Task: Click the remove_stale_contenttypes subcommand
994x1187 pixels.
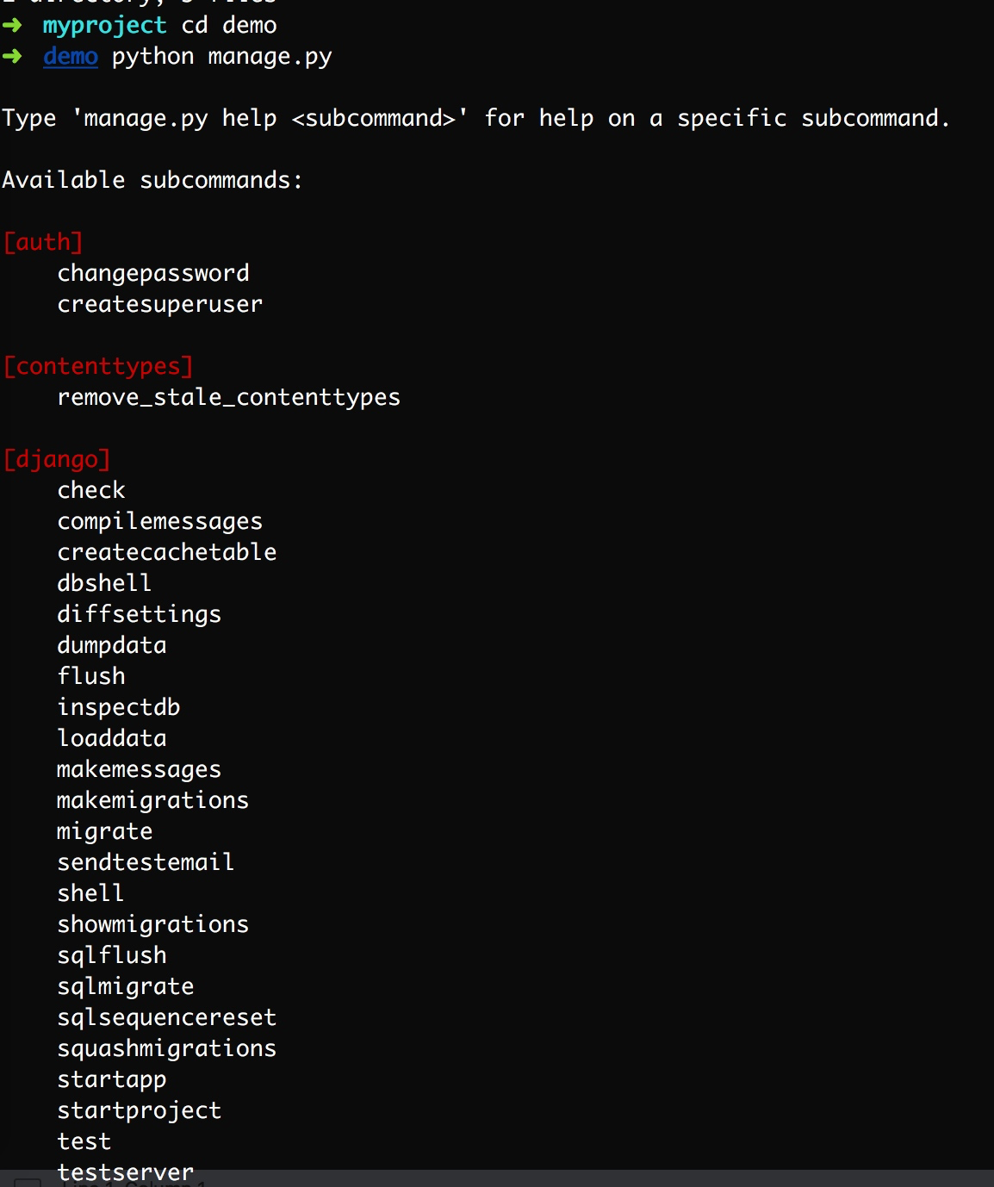Action: (229, 397)
